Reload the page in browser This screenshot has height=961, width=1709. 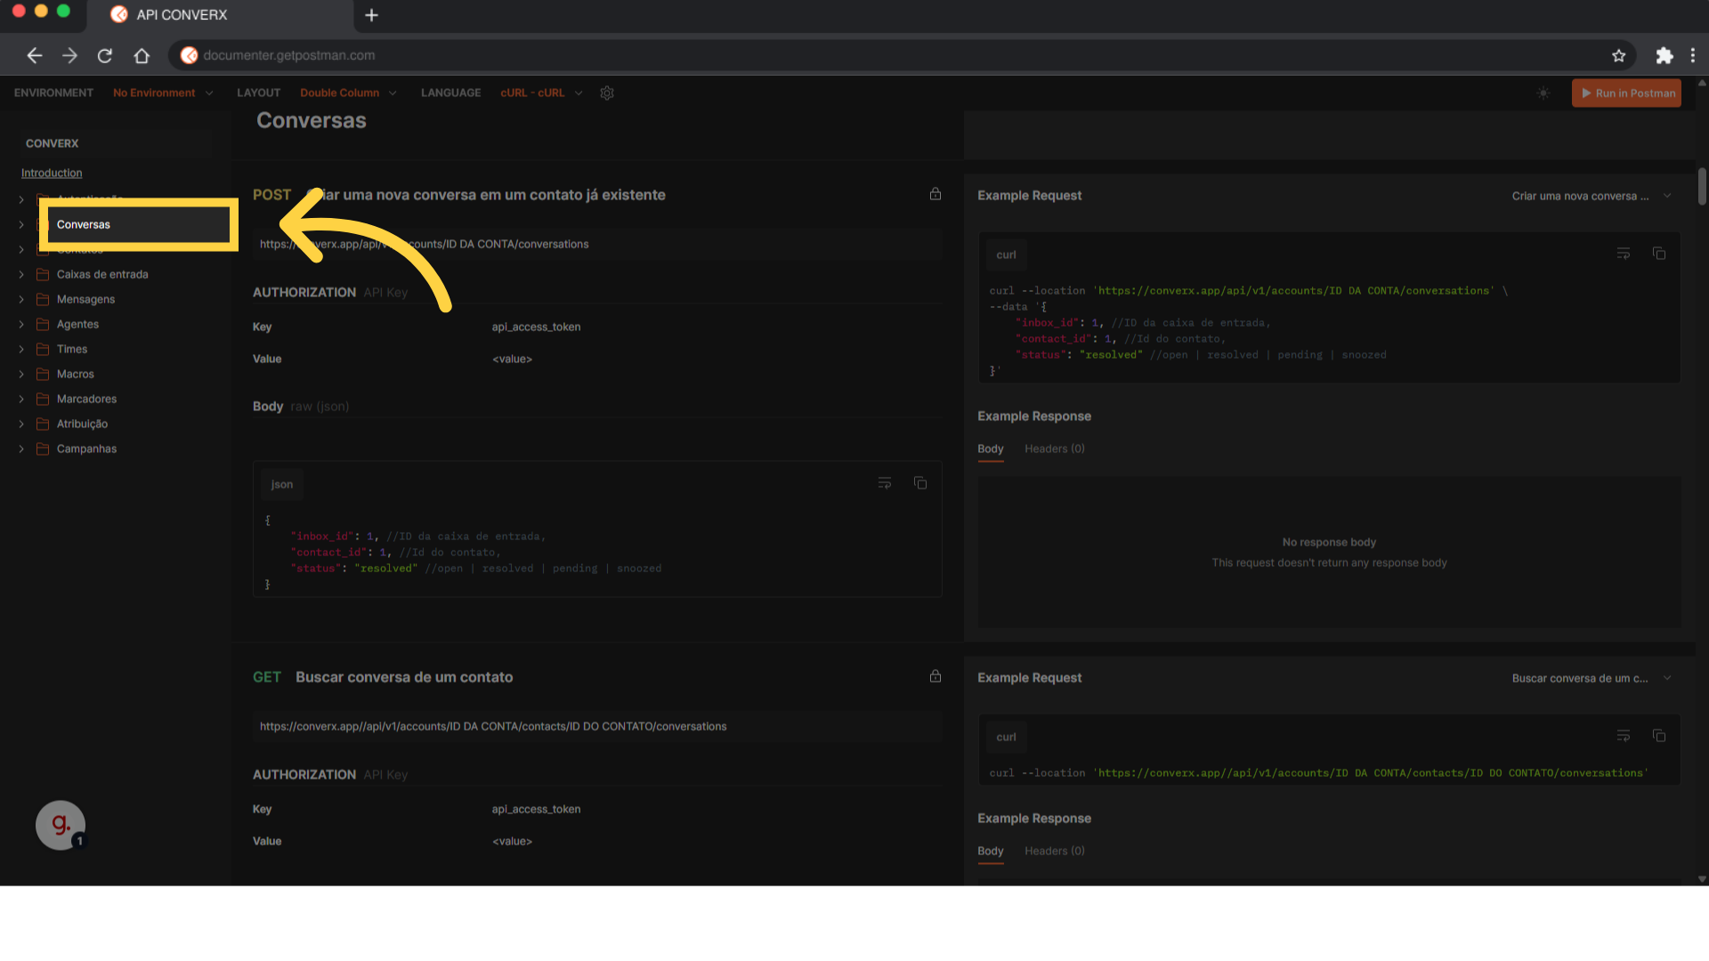[105, 55]
